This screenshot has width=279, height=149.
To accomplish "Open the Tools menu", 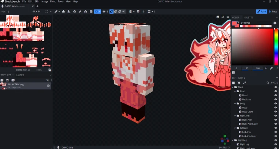I will [61, 1].
